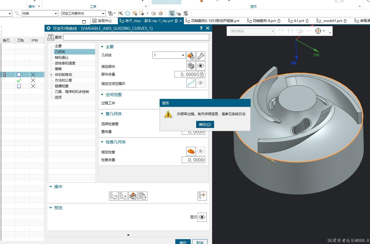Click the 指定部件 select part icon

coord(191,66)
